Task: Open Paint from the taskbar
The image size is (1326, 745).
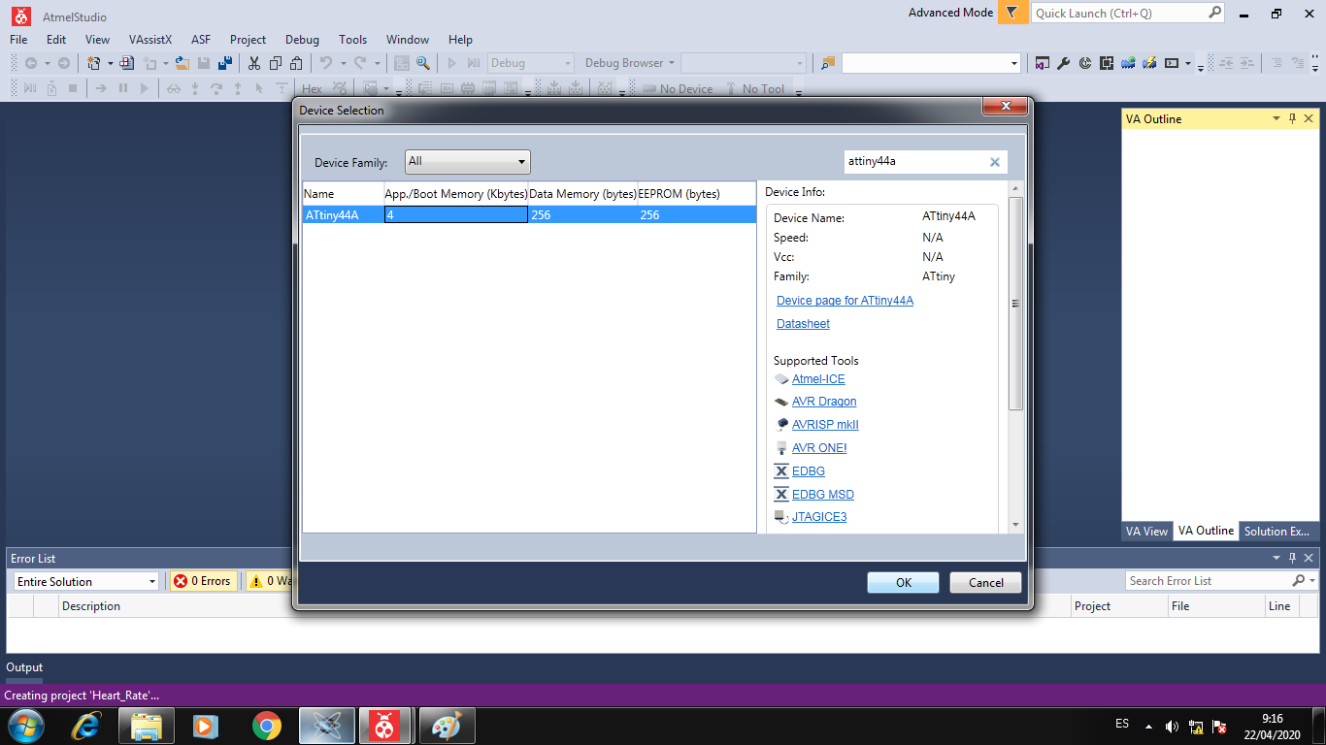Action: [447, 726]
